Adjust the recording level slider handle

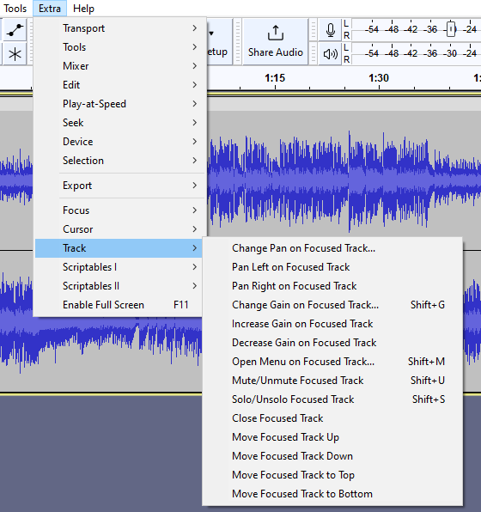point(451,29)
